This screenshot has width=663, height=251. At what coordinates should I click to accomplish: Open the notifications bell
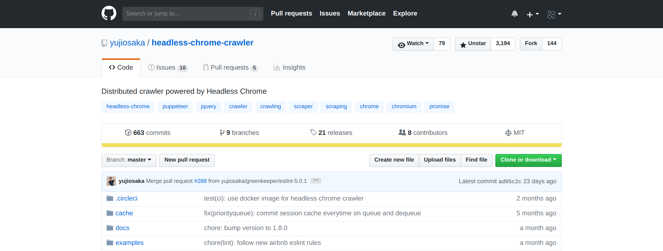pos(515,14)
